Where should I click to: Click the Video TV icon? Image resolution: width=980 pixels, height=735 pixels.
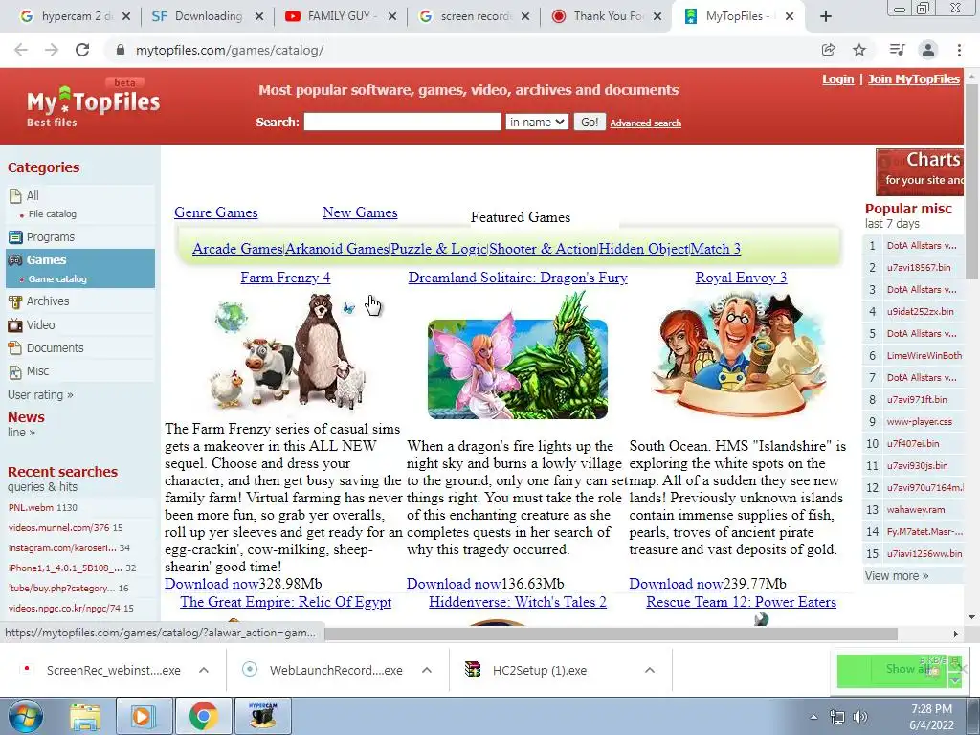point(15,325)
